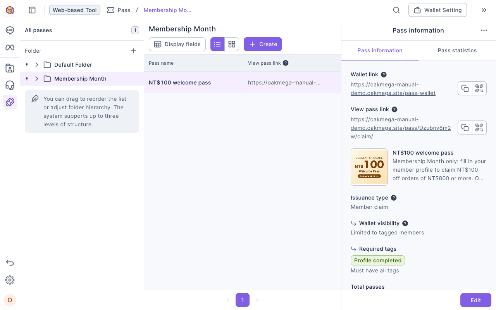Click help icon in View pass link column header

pyautogui.click(x=286, y=63)
